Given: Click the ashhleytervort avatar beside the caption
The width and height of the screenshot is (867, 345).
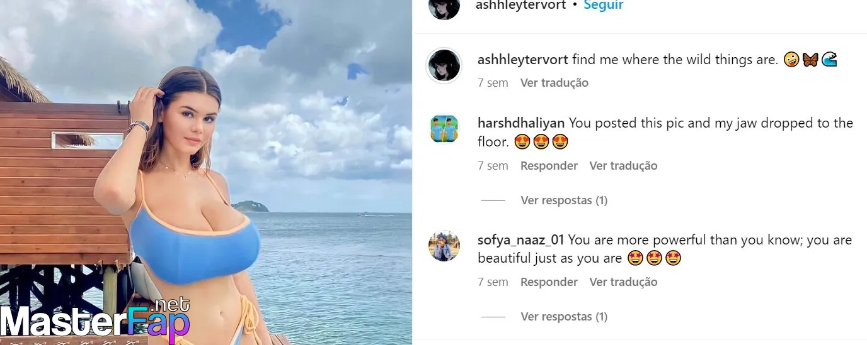Looking at the screenshot, I should coord(444,65).
